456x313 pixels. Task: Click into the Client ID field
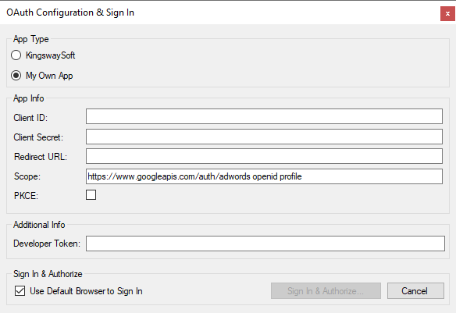264,116
